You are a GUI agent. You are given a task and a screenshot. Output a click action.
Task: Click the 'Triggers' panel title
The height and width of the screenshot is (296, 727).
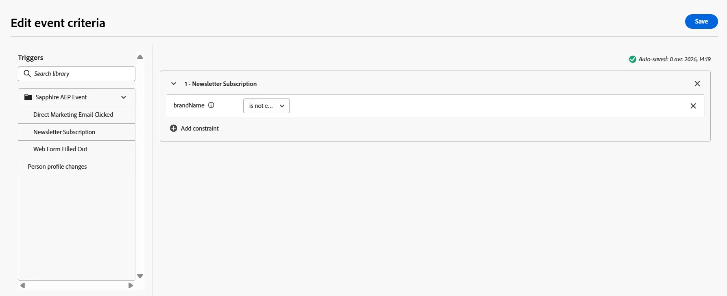(30, 58)
